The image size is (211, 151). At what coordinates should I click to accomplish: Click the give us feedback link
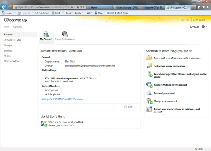65,125
